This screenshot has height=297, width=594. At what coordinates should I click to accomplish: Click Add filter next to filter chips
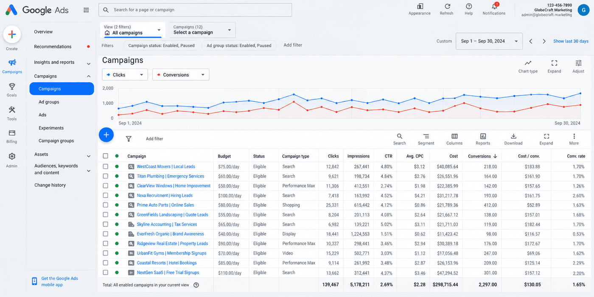point(293,45)
